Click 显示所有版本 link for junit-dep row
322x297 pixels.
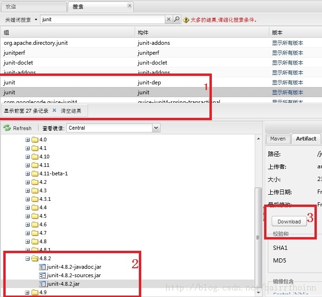click(287, 82)
